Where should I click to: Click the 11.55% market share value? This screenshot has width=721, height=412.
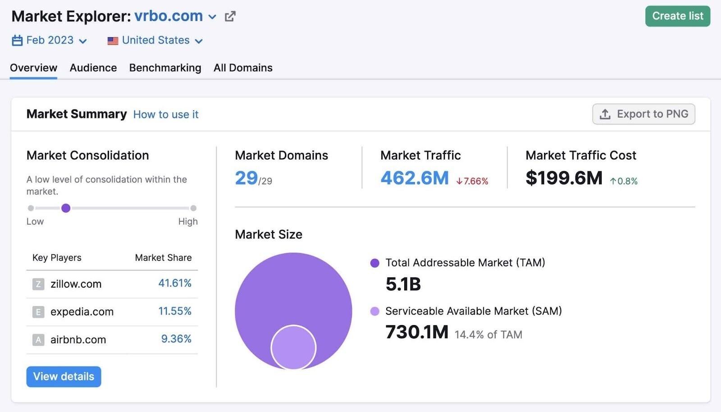[175, 311]
